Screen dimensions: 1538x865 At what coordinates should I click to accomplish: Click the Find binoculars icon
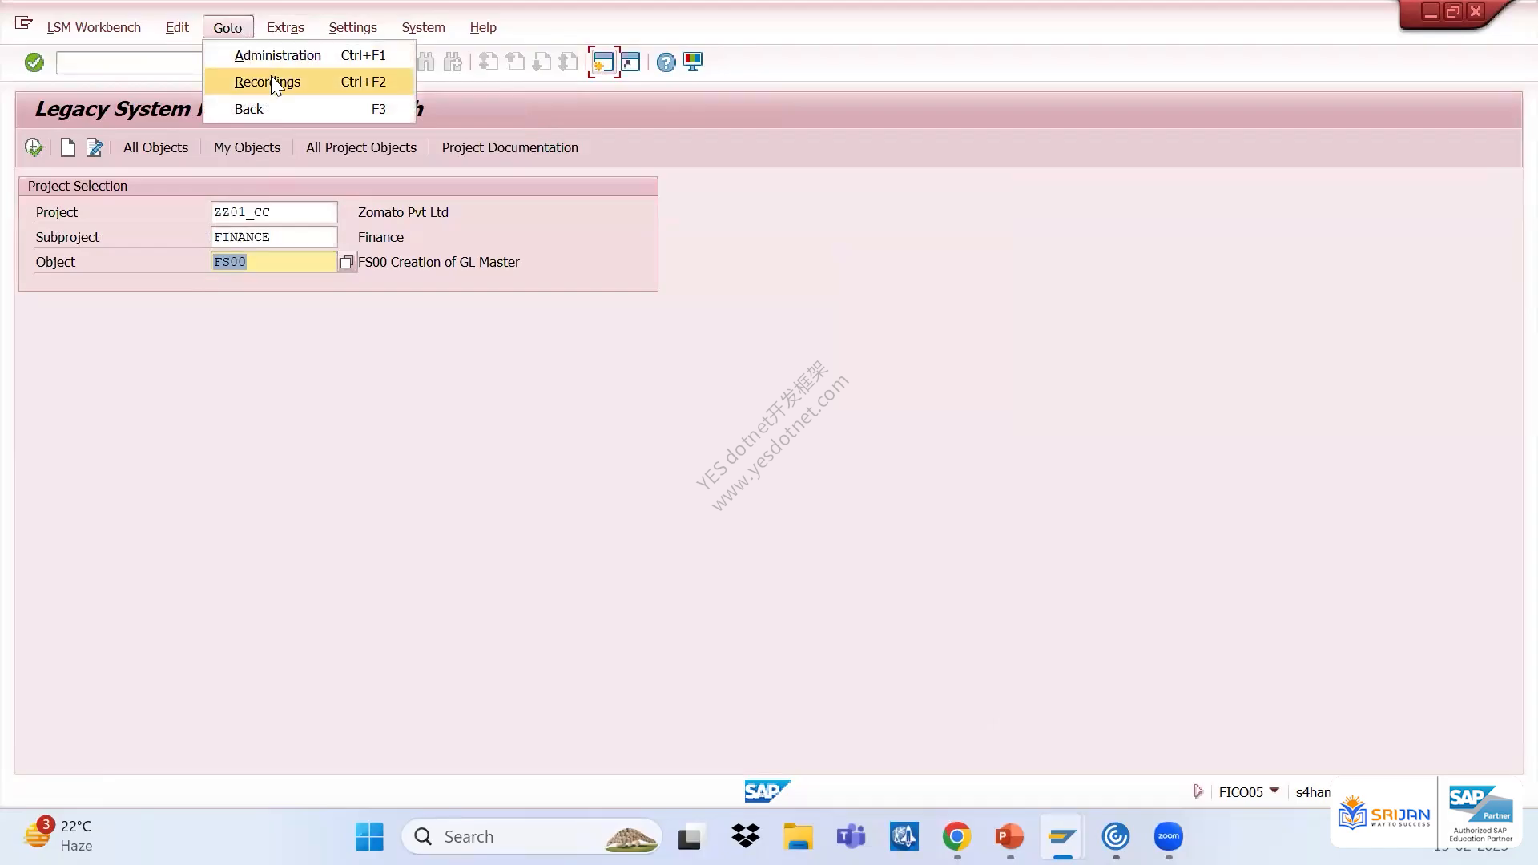coord(426,62)
